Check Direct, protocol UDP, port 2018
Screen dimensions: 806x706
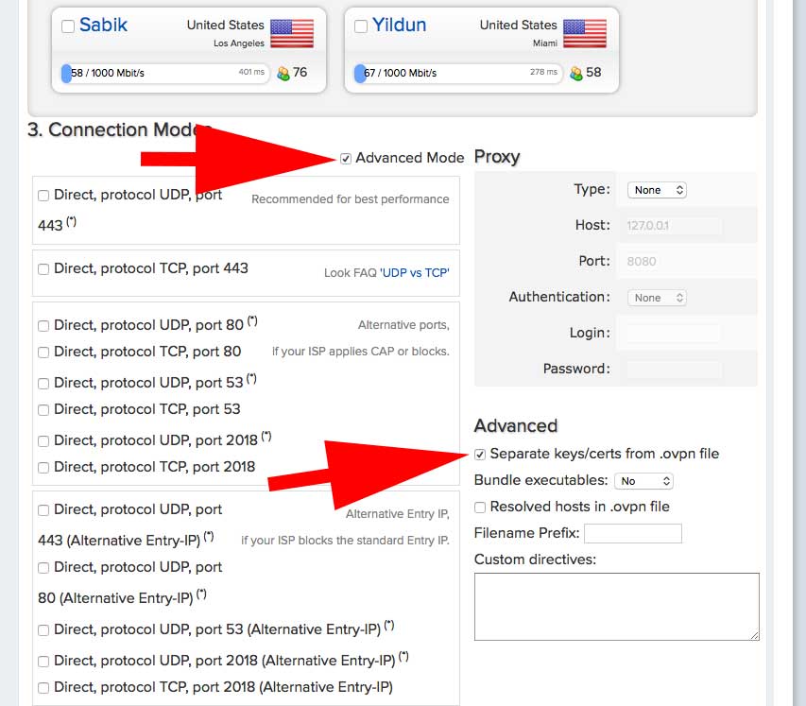point(43,441)
